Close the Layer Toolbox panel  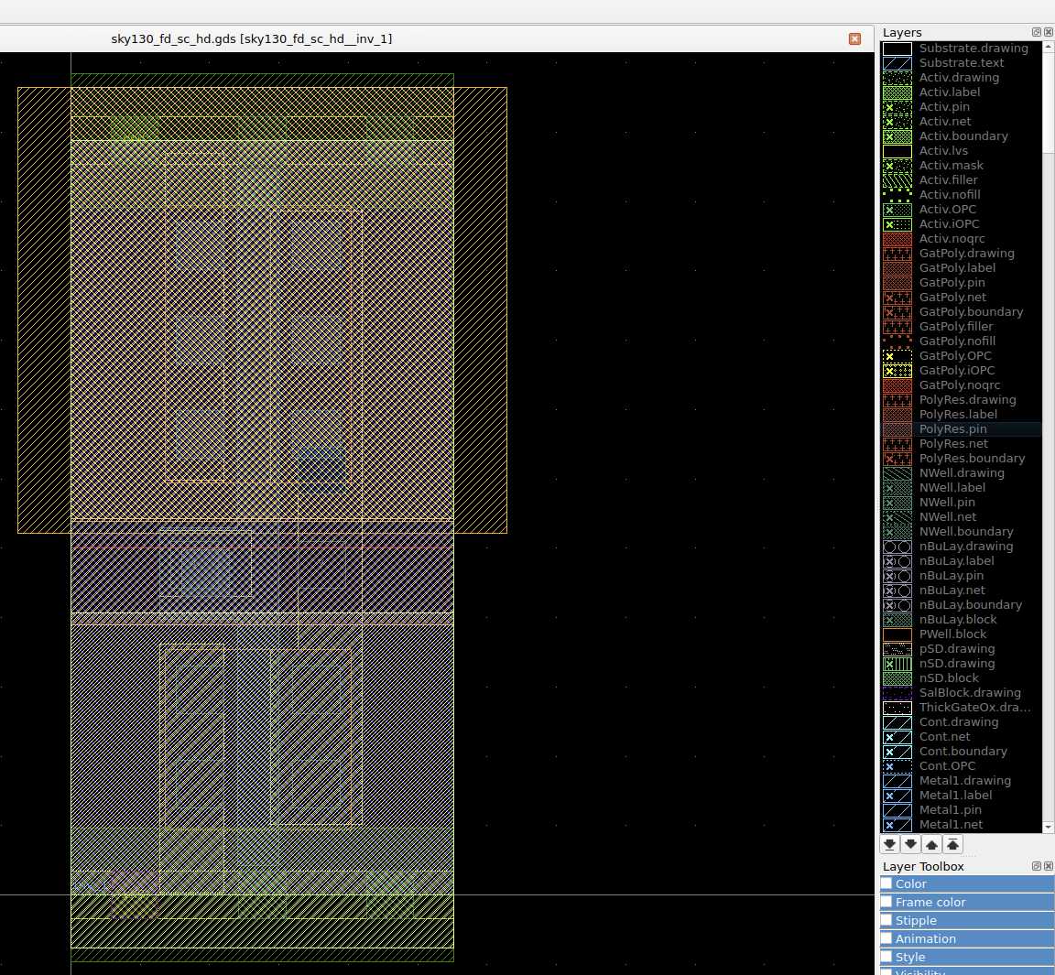click(1049, 866)
